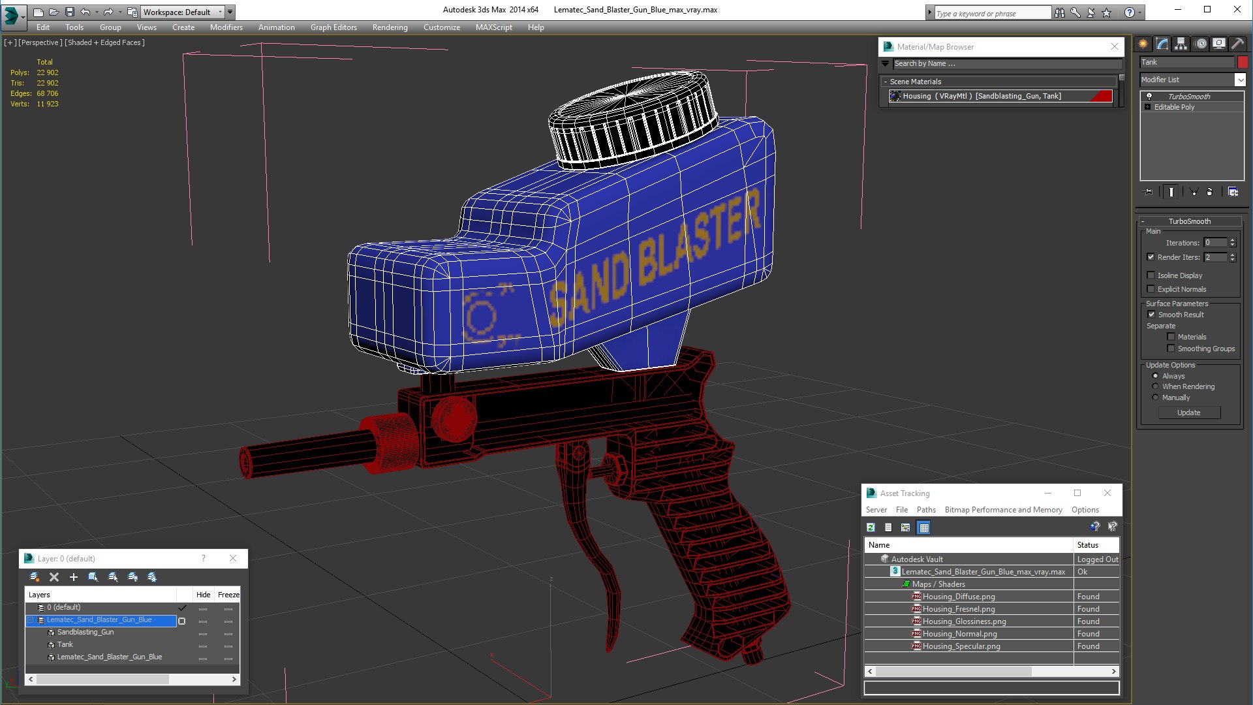Click Status Log list icon in Asset Tracking
Viewport: 1253px width, 705px height.
pos(888,527)
